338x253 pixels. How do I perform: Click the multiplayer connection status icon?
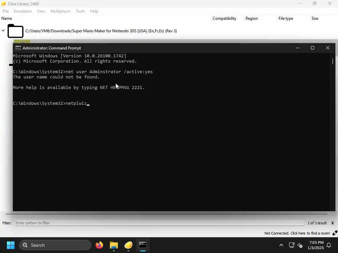tap(335, 233)
